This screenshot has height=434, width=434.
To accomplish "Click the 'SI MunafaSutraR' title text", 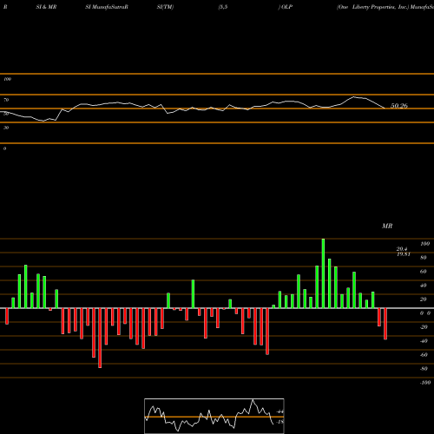I will click(x=107, y=7).
